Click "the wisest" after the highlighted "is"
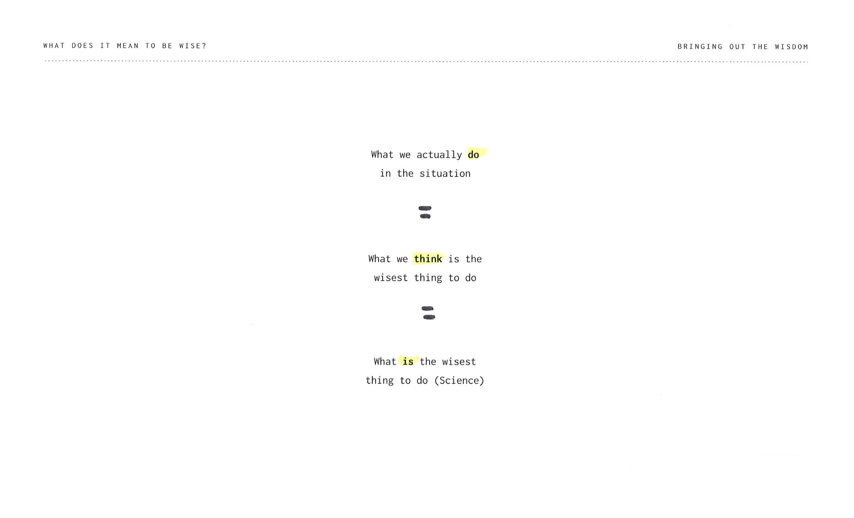The height and width of the screenshot is (518, 854). click(x=448, y=362)
